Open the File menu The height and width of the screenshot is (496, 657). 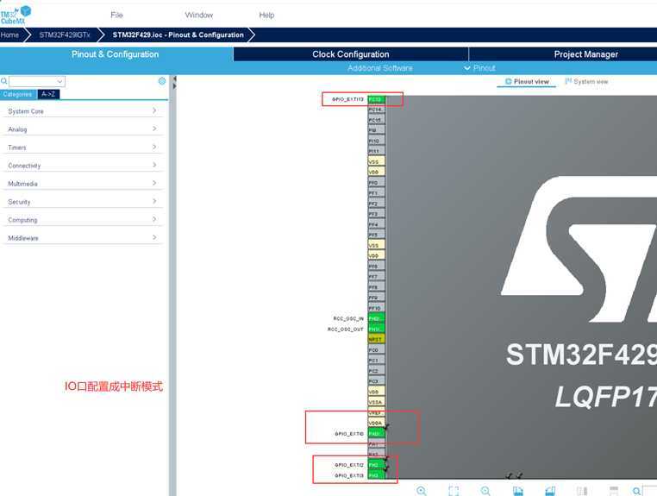pos(117,15)
